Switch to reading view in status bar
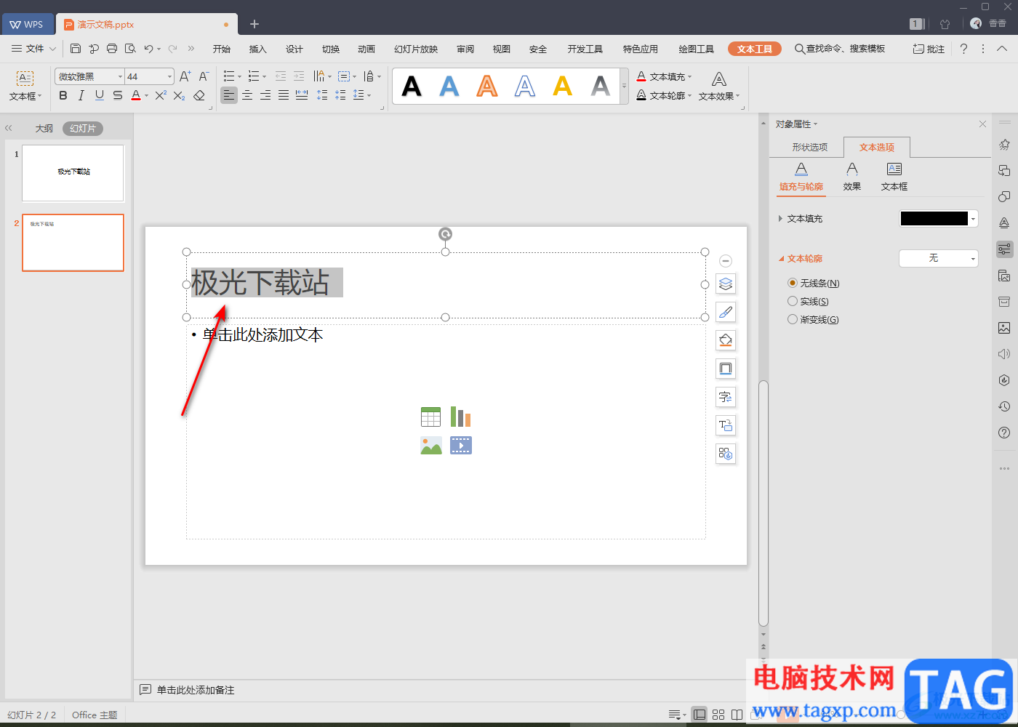Image resolution: width=1018 pixels, height=727 pixels. coord(737,715)
